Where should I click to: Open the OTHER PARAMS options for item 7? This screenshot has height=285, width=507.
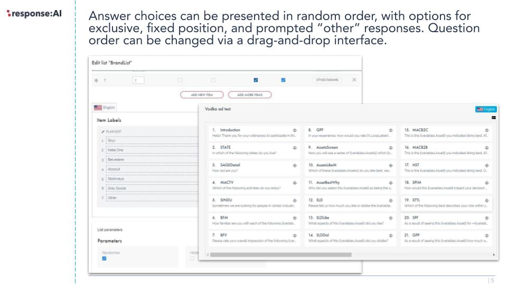[x=327, y=80]
